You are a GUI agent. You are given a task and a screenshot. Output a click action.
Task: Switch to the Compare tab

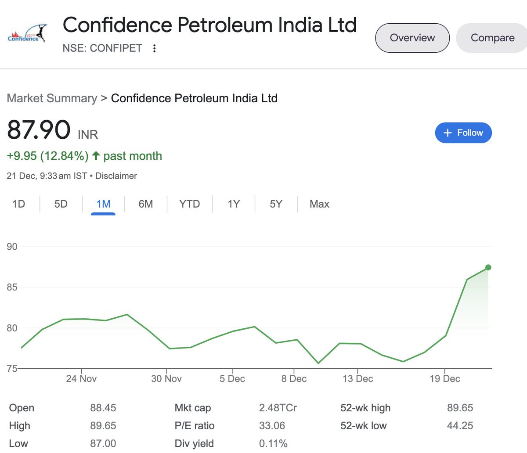tap(492, 38)
